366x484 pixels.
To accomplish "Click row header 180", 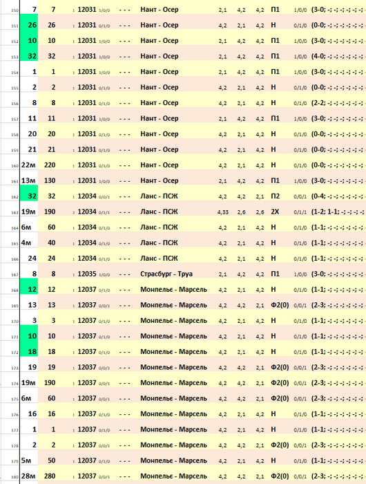I will click(x=15, y=477).
